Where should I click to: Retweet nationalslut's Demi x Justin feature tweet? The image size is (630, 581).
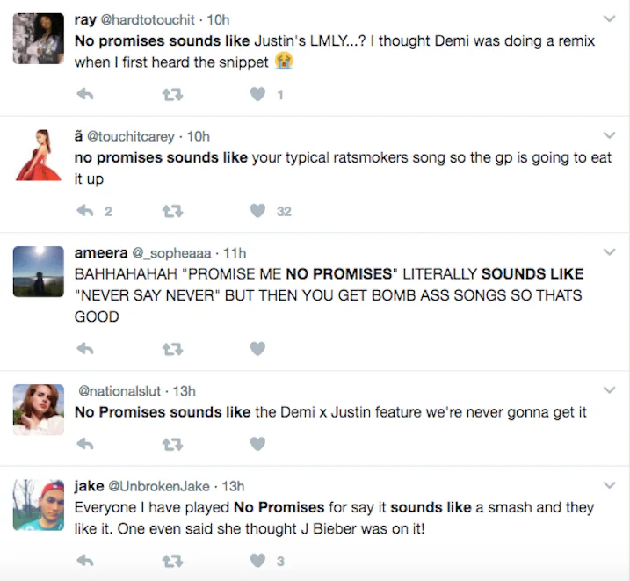click(172, 445)
